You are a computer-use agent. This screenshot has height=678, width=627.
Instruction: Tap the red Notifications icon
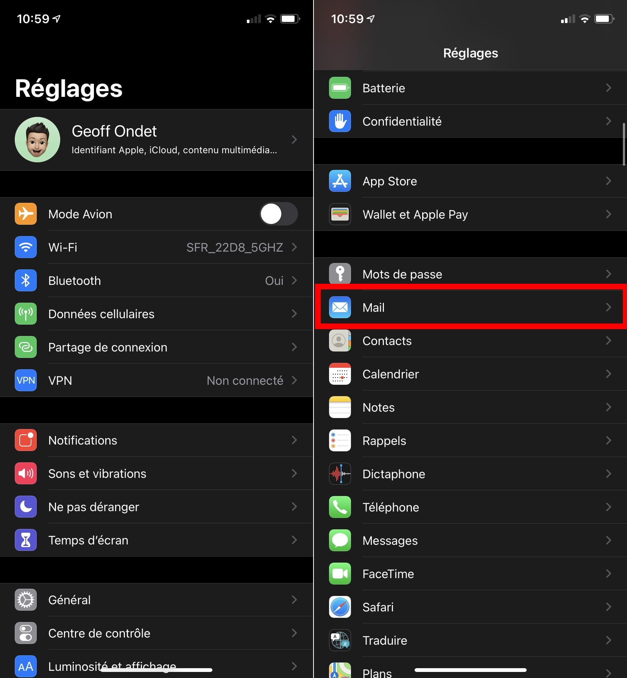coord(26,440)
